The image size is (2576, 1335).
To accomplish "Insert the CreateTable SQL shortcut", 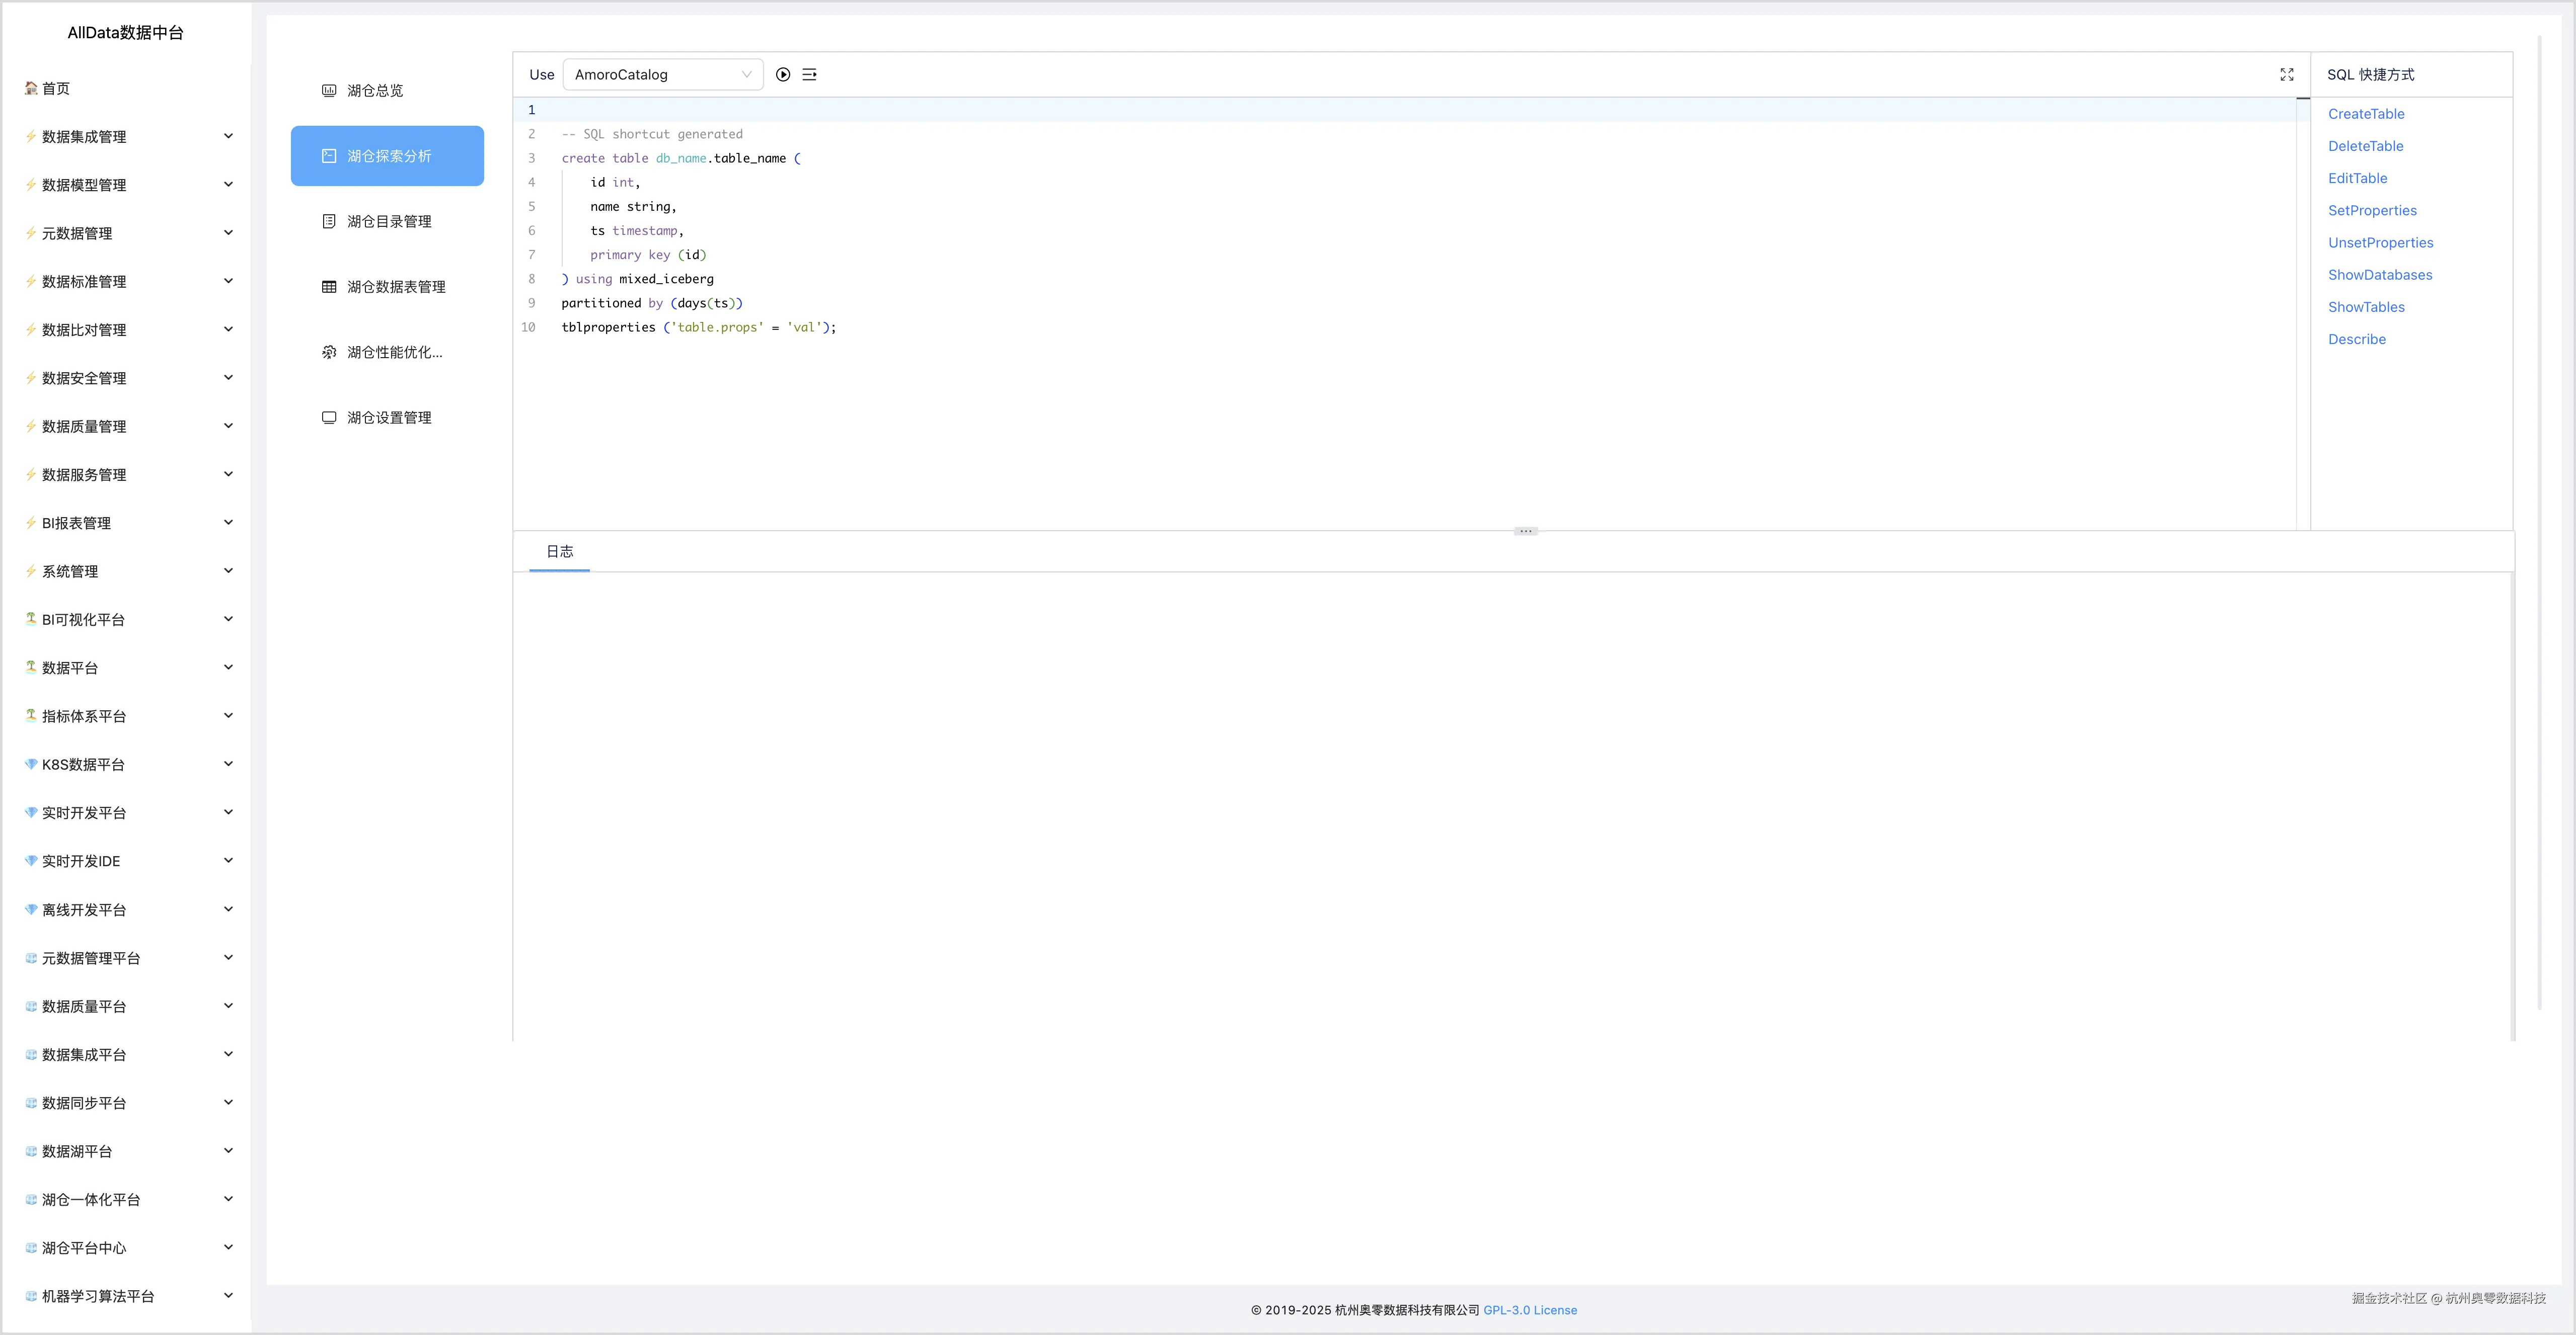I will click(2366, 114).
